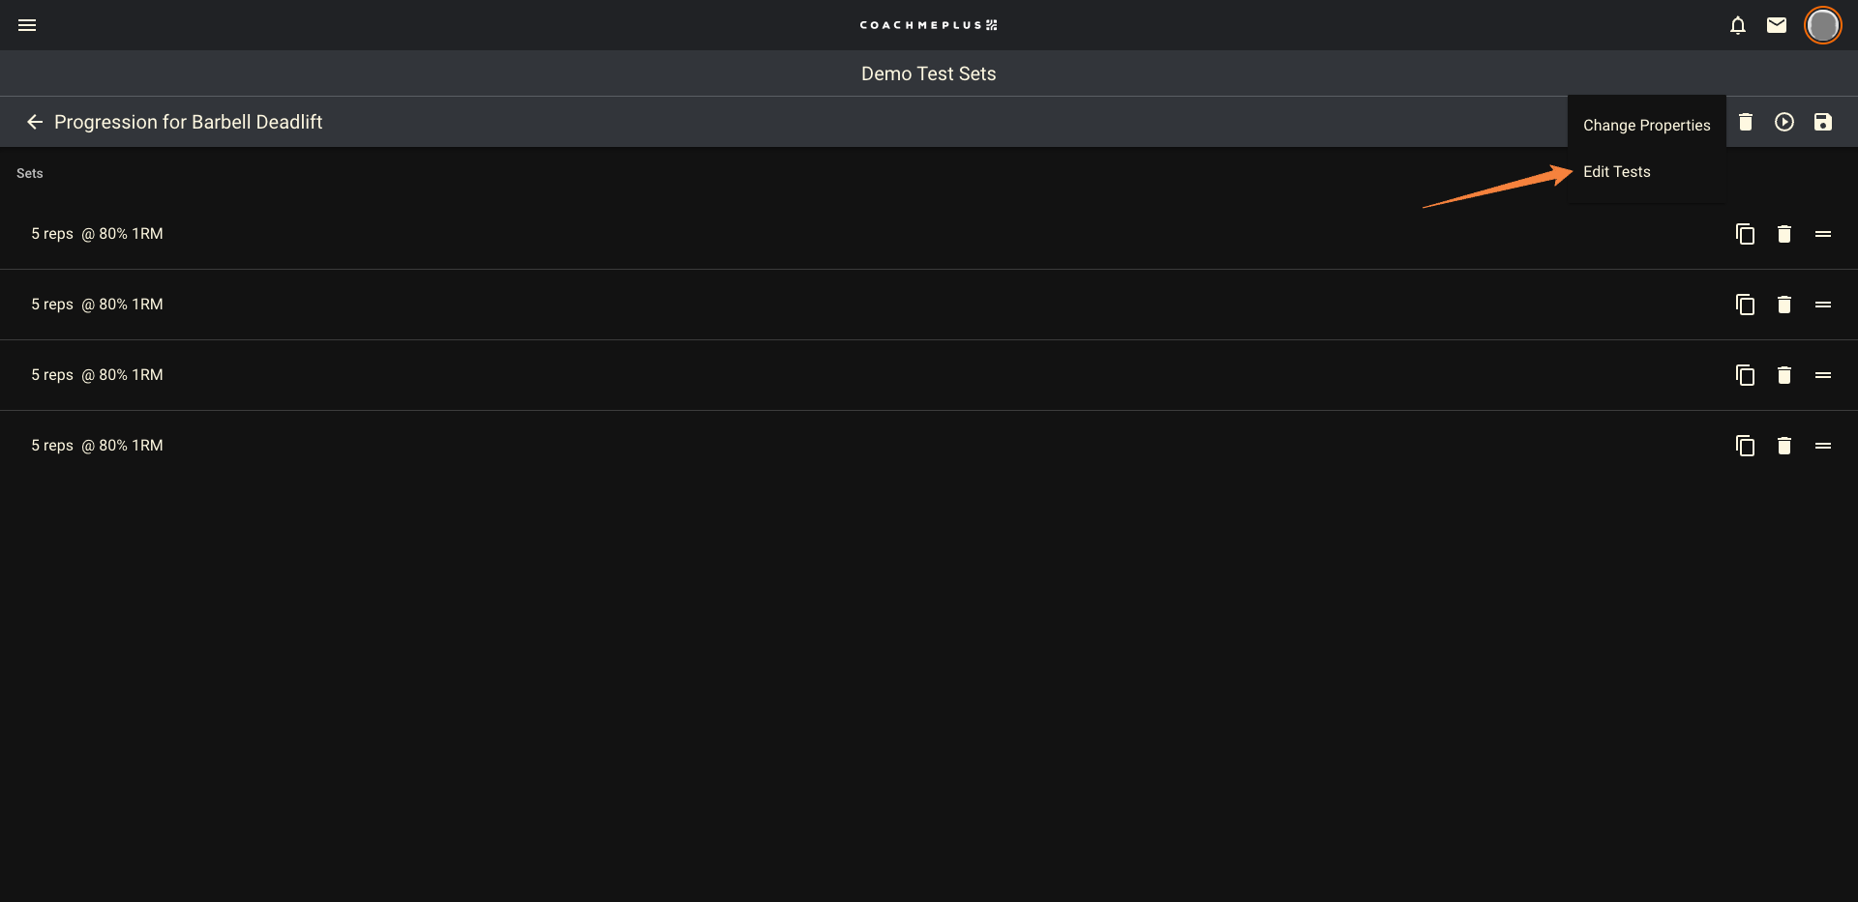Select Change Properties from the menu

tap(1646, 125)
